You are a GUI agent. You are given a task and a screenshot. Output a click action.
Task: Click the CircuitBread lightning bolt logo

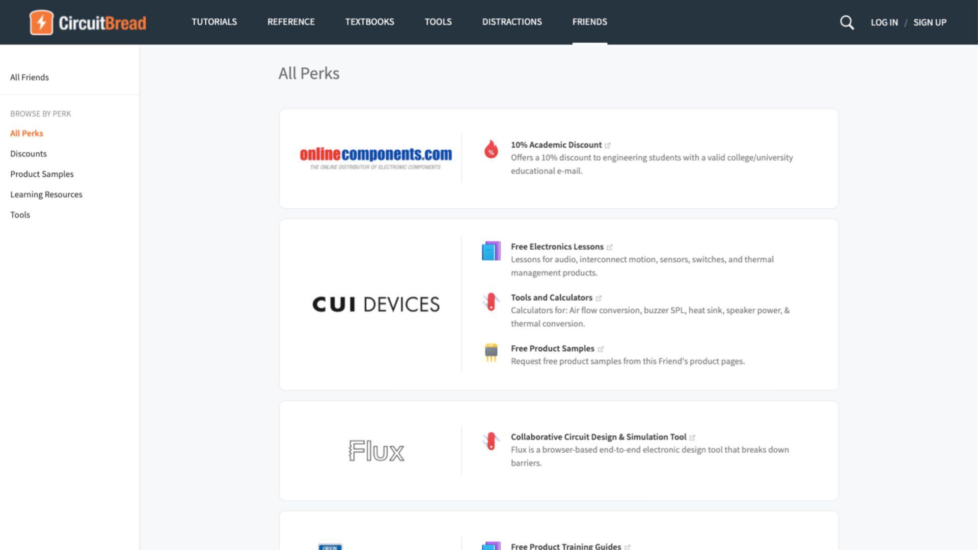(x=41, y=22)
